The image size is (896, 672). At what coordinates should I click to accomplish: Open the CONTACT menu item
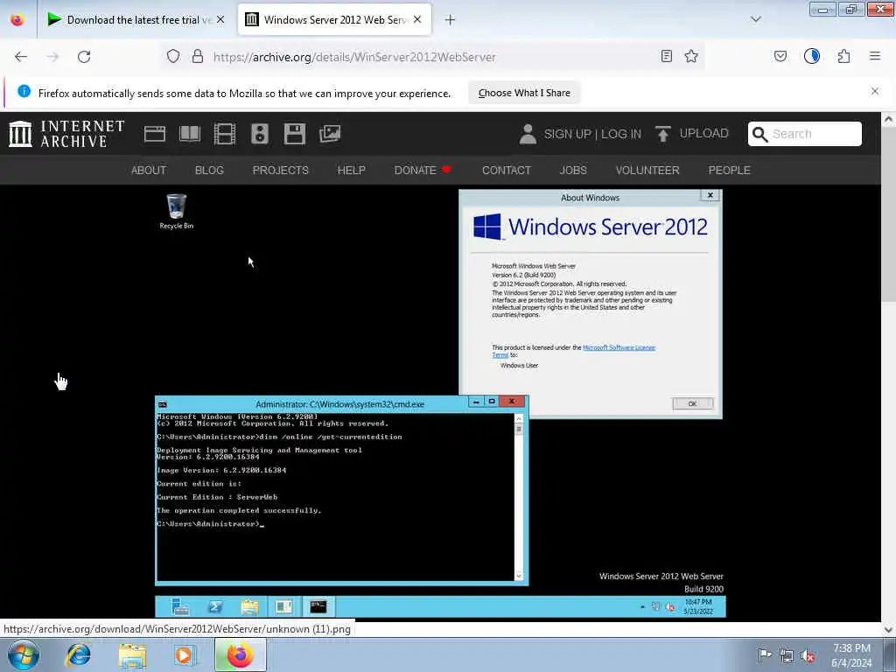coord(507,171)
